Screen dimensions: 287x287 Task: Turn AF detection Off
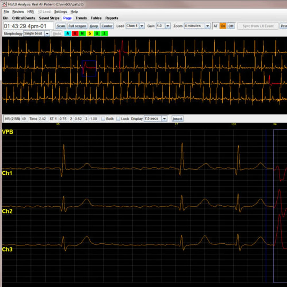pyautogui.click(x=231, y=26)
